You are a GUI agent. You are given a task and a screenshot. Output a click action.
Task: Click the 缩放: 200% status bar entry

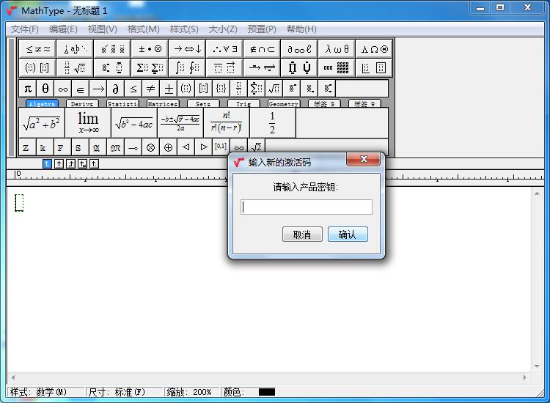[x=192, y=392]
